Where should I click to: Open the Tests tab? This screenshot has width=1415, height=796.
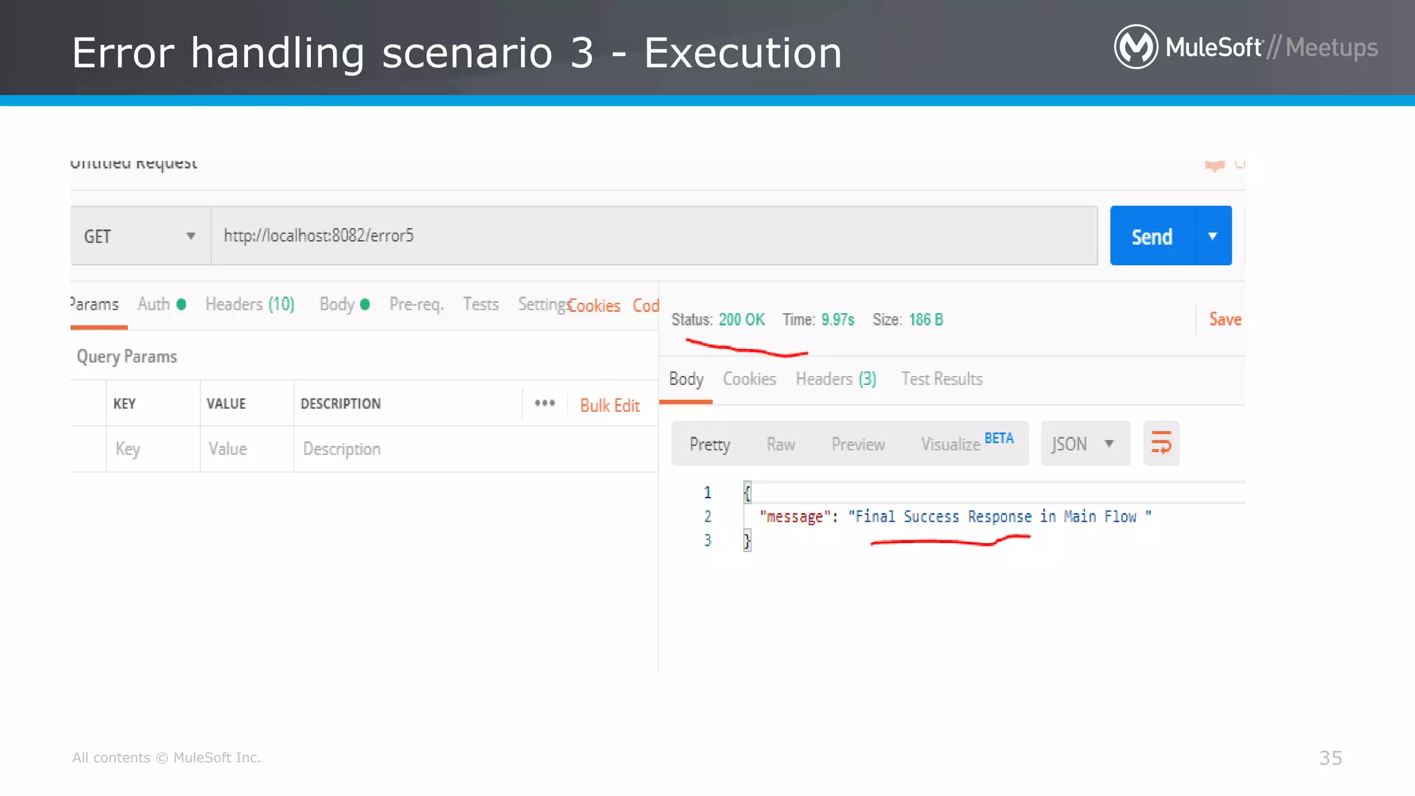coord(481,304)
